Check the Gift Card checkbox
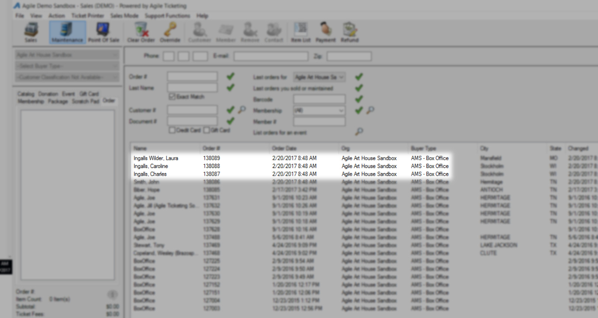The height and width of the screenshot is (318, 598). click(207, 130)
